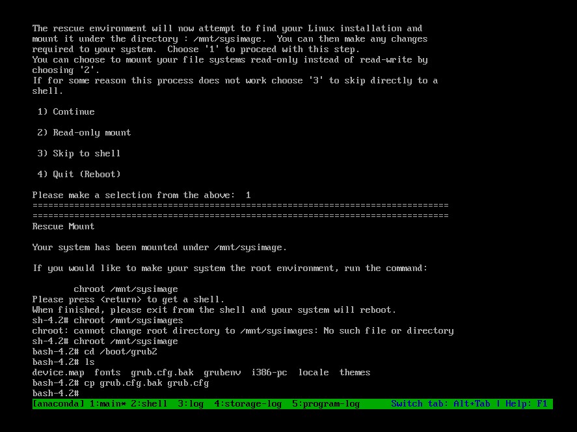This screenshot has height=432, width=577.
Task: Click the [anaconda] label in status bar
Action: click(58, 403)
